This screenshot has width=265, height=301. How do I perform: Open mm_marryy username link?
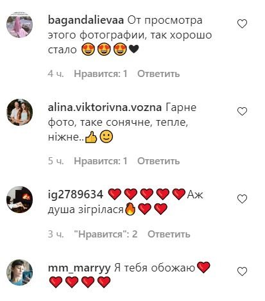79,268
